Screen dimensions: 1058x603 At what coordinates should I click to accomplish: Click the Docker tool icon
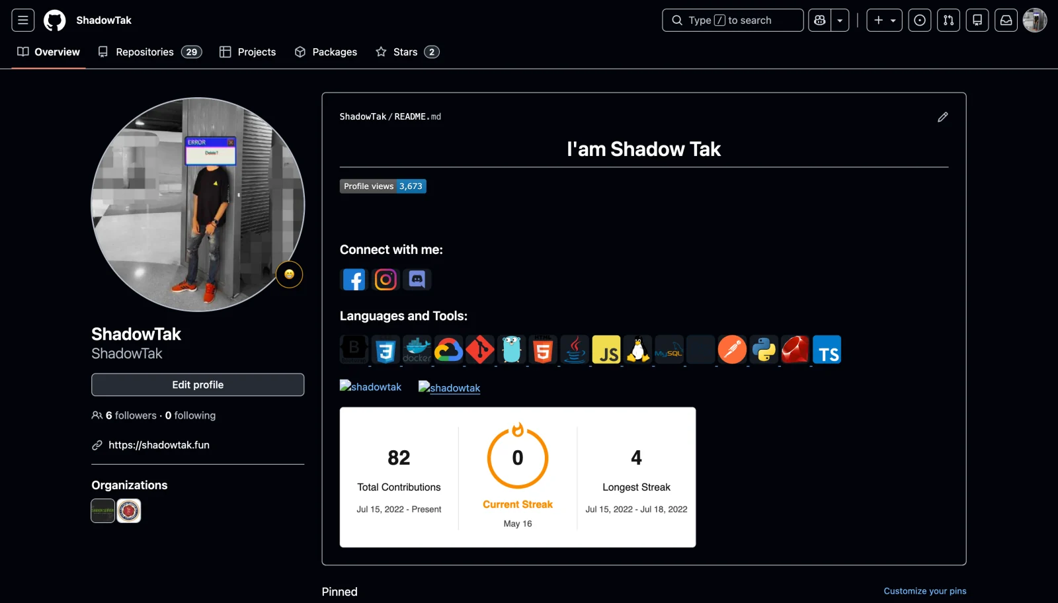[x=417, y=350]
